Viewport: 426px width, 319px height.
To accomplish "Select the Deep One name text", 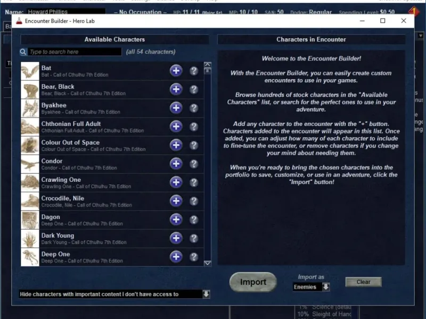I will coord(56,254).
